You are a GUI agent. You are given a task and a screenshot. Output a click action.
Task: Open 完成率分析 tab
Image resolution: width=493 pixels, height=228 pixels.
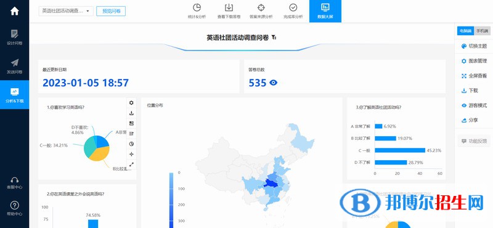click(x=293, y=11)
